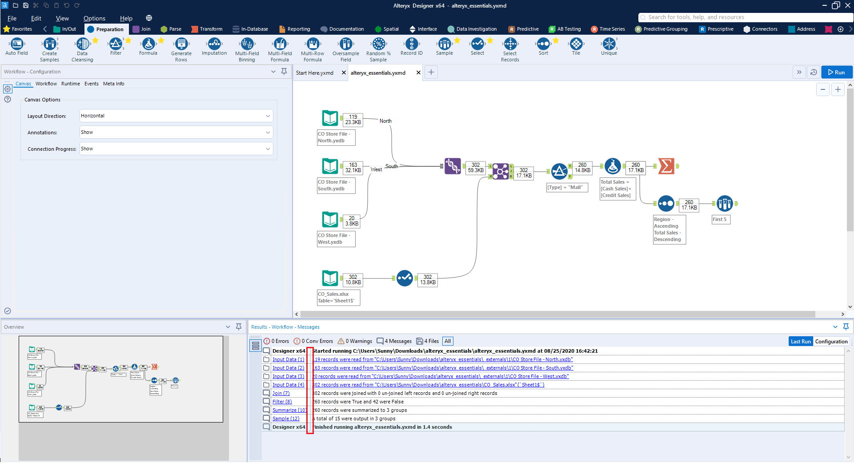
Task: Click the Join tool on canvas
Action: point(501,171)
